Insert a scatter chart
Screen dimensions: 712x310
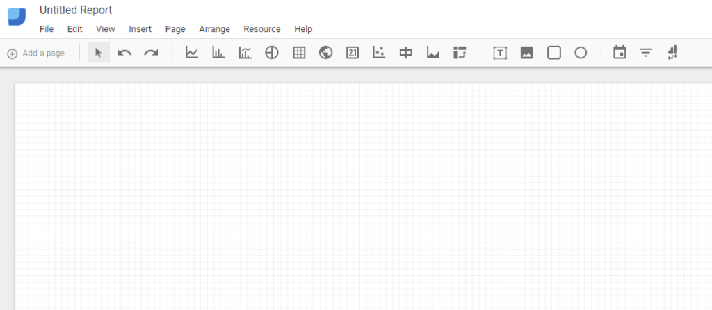(x=379, y=53)
